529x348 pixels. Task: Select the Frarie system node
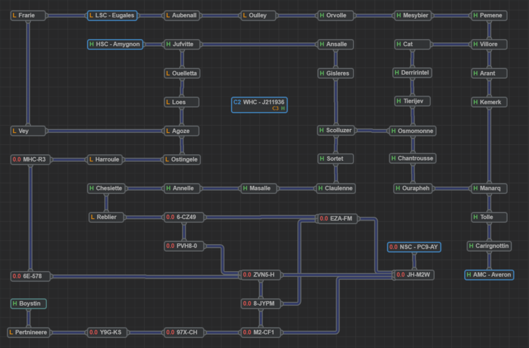27,15
